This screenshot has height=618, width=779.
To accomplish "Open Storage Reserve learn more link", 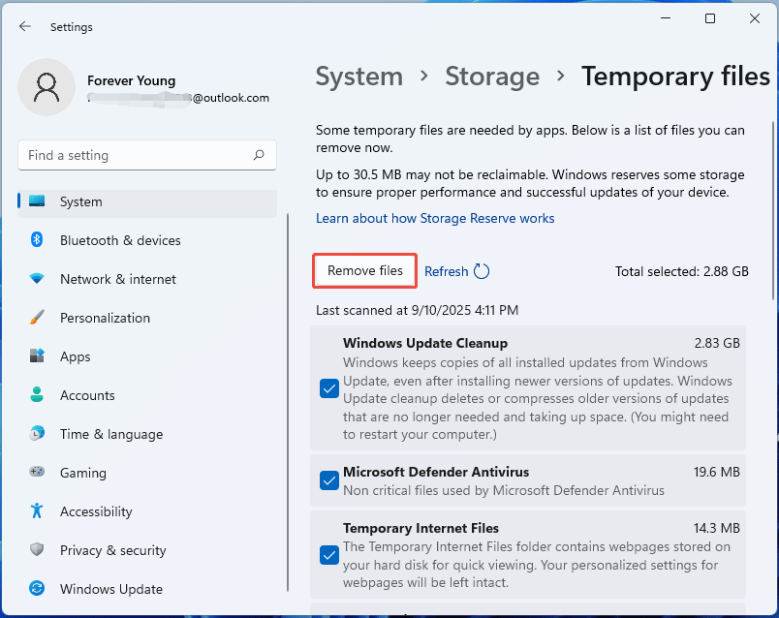I will pos(435,218).
